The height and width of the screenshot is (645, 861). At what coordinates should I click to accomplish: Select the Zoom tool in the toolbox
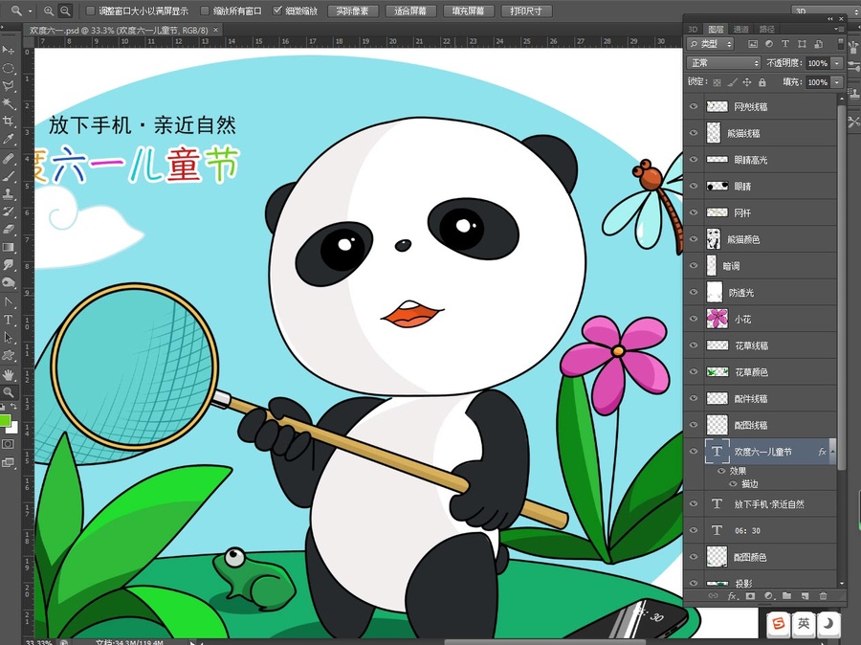coord(9,392)
